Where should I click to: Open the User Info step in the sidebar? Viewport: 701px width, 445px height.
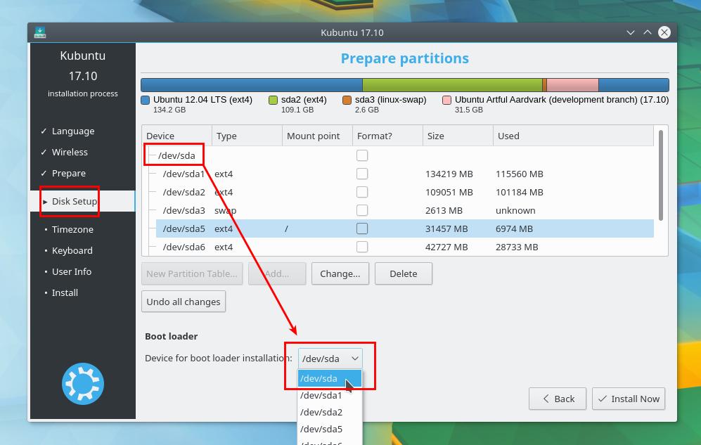72,271
